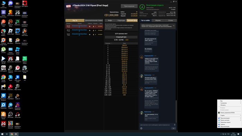Open Task View on taskbar

point(7,134)
